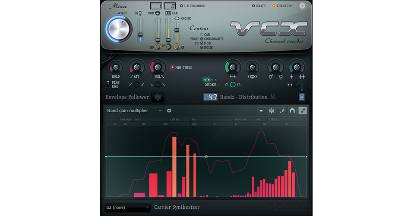Click the SG microphone icon

pyautogui.click(x=140, y=13)
